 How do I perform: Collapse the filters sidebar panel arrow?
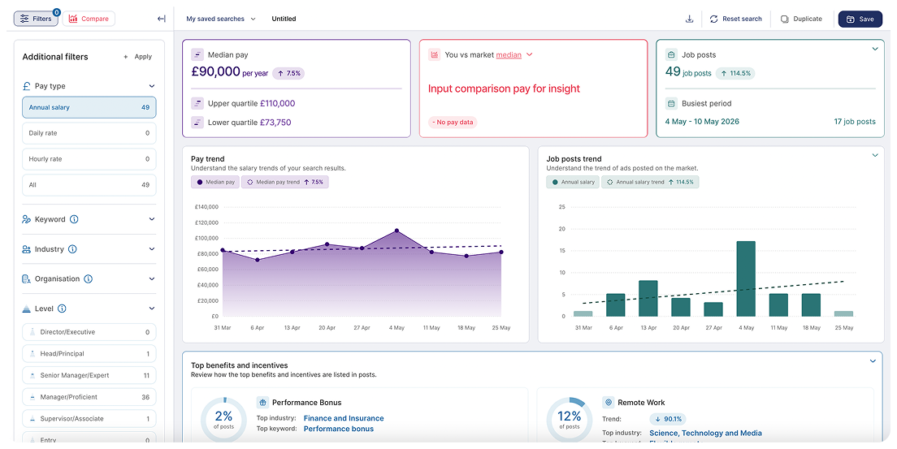pos(162,19)
